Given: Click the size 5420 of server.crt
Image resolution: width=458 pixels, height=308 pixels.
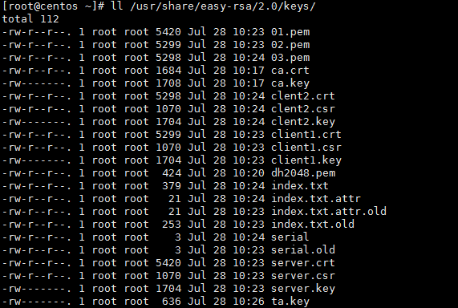Looking at the screenshot, I should pyautogui.click(x=168, y=263).
